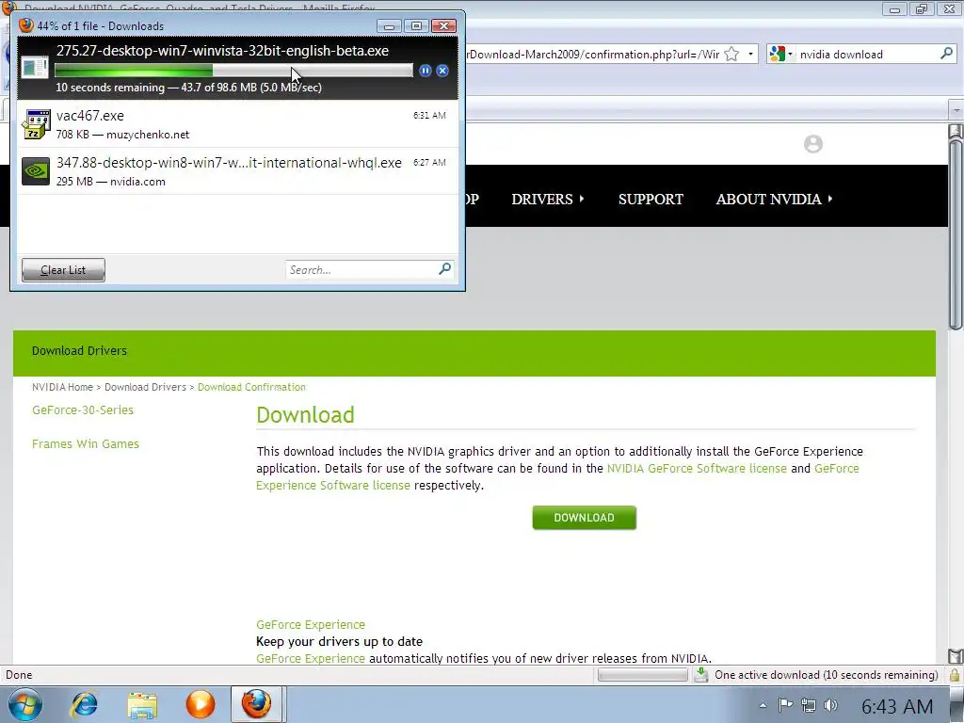Screen dimensions: 964x723
Task: Launch Internet Explorer from the taskbar
Action: click(x=84, y=704)
